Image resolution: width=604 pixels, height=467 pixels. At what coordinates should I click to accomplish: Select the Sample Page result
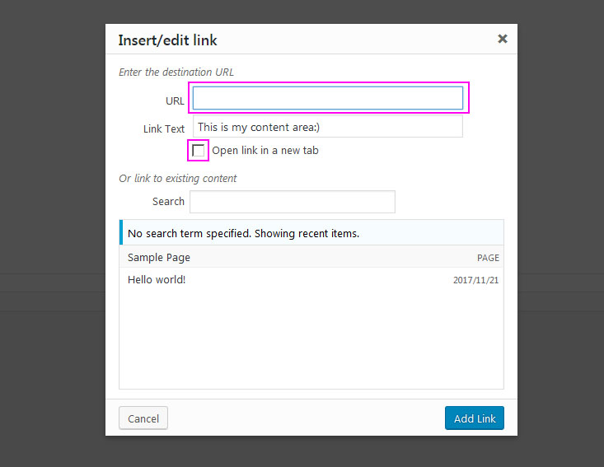pyautogui.click(x=311, y=257)
